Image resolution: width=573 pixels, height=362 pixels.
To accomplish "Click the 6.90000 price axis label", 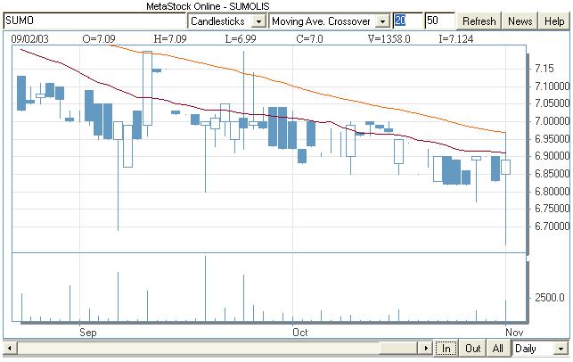I will pos(552,156).
